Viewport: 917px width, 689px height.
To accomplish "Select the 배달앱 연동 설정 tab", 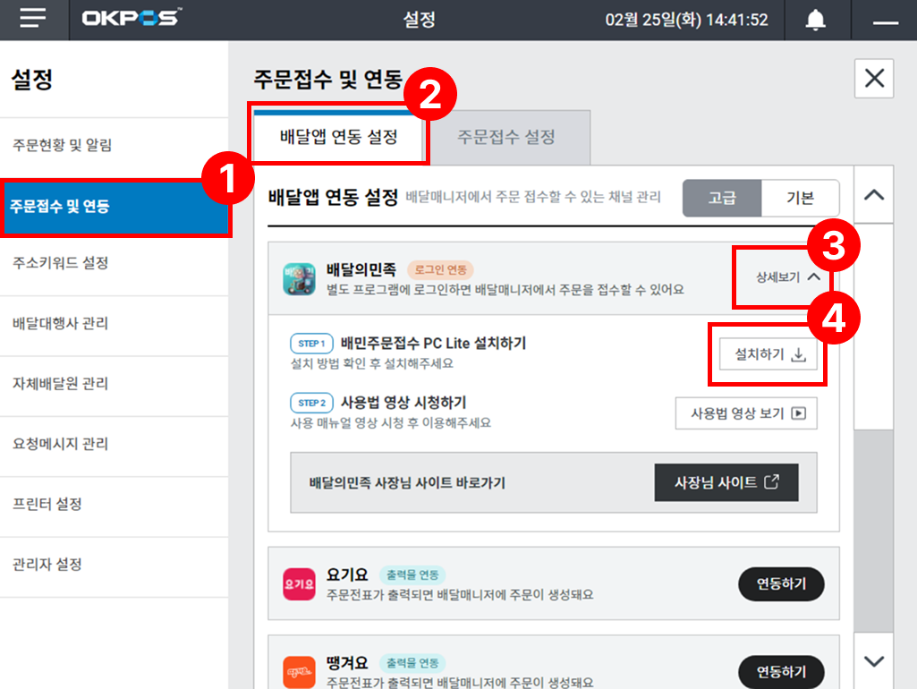I will [339, 137].
